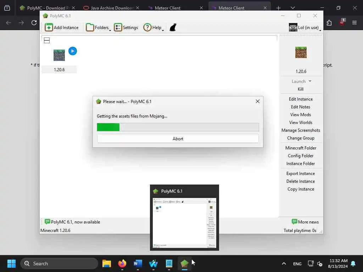This screenshot has height=272, width=363.
Task: Click Export Instance
Action: pyautogui.click(x=301, y=174)
